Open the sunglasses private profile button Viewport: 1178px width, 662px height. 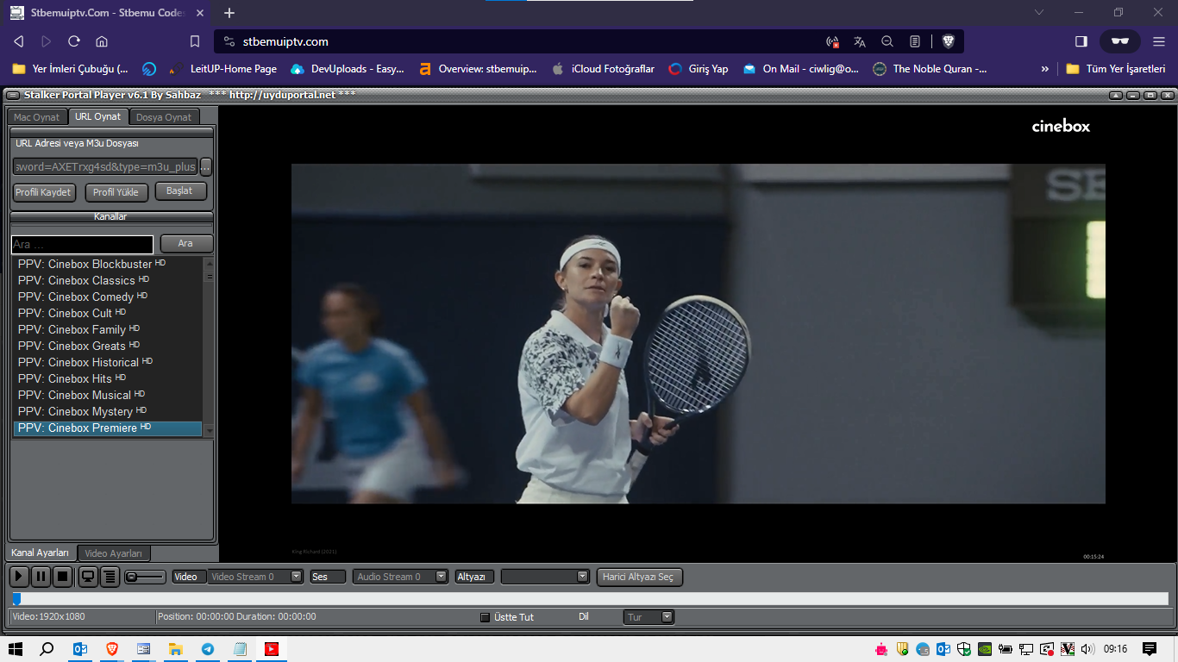tap(1120, 41)
